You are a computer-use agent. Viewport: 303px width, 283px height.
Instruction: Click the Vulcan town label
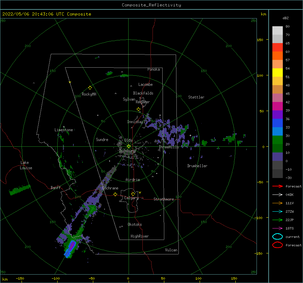pos(171,250)
